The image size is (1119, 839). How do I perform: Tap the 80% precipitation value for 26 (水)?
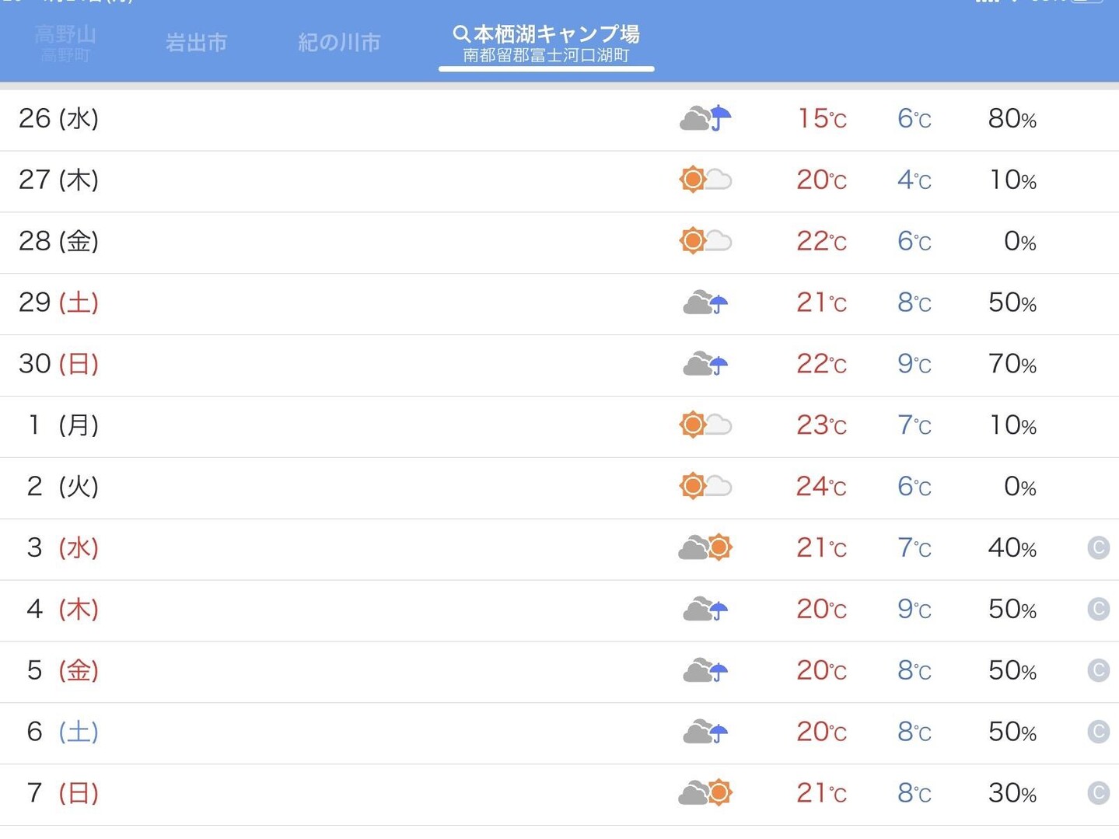coord(1010,118)
